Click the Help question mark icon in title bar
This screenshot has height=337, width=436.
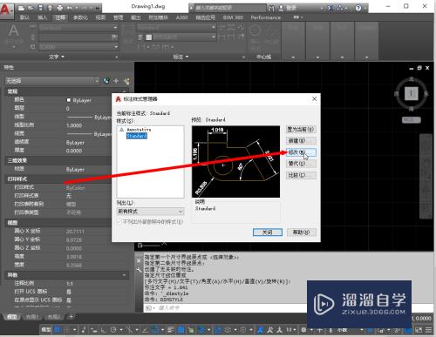(x=358, y=8)
